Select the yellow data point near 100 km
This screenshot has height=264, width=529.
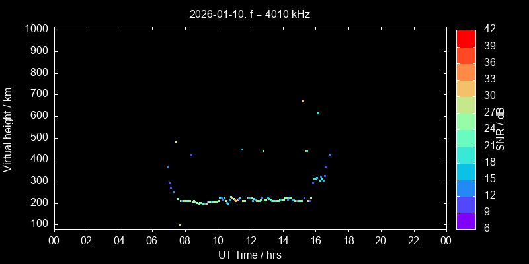pos(179,224)
